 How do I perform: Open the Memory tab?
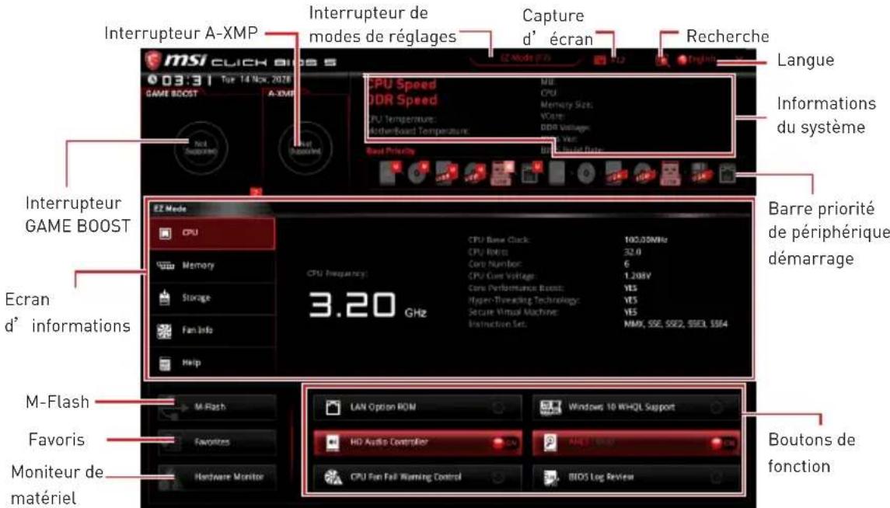212,266
